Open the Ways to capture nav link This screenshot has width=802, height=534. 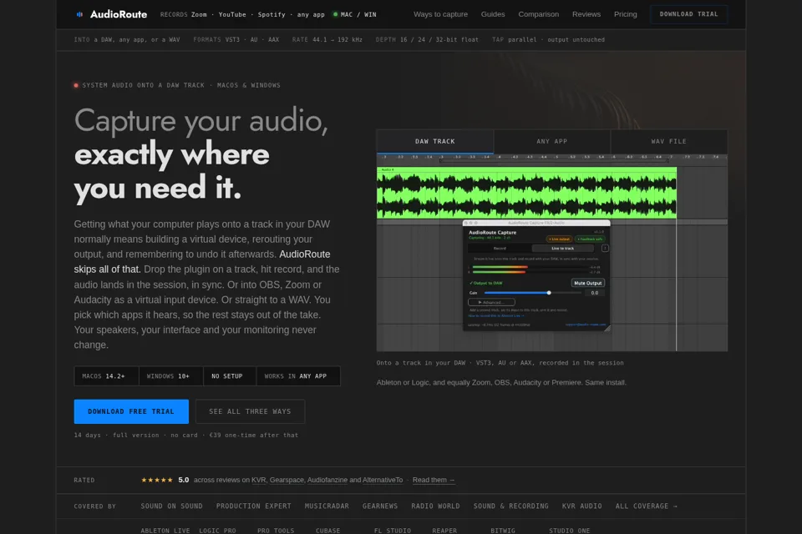point(440,14)
